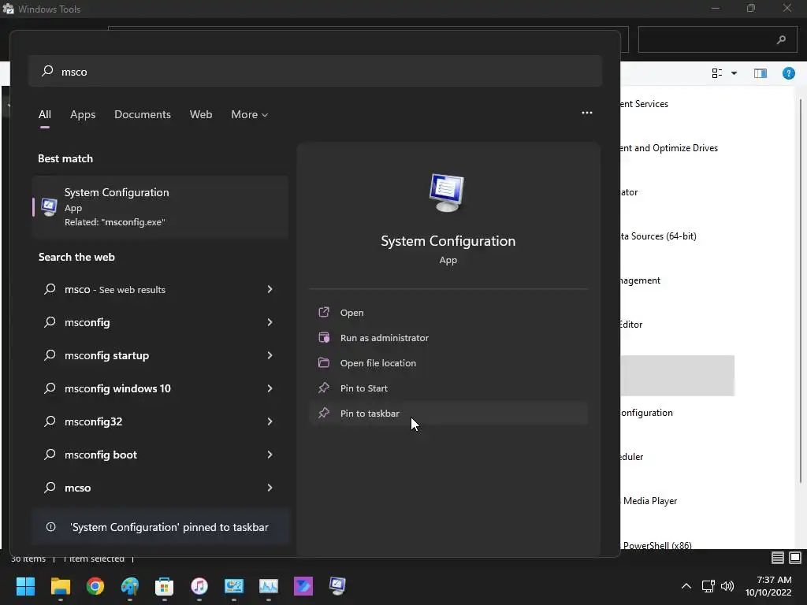The width and height of the screenshot is (807, 605).
Task: Open the Windows Start menu
Action: tap(25, 586)
